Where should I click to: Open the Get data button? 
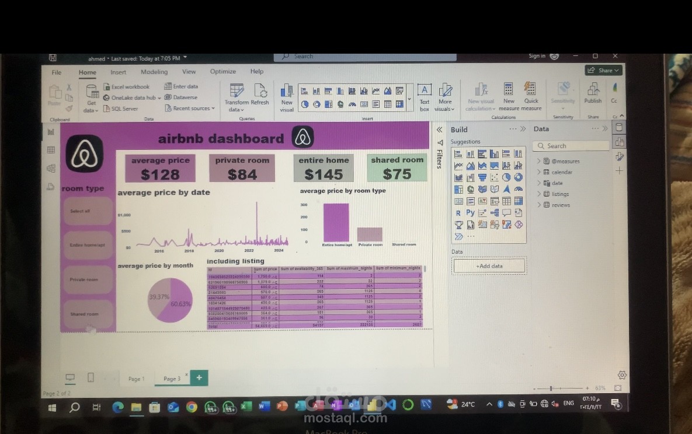[x=91, y=98]
